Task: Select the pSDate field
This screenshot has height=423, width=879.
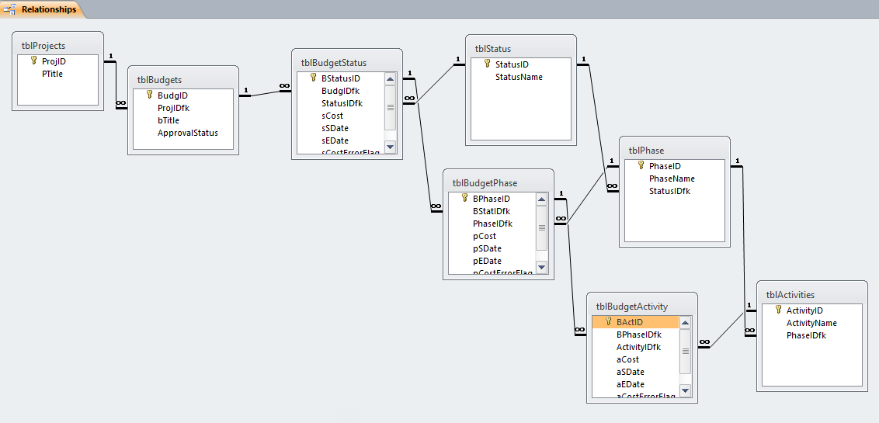Action: 487,248
